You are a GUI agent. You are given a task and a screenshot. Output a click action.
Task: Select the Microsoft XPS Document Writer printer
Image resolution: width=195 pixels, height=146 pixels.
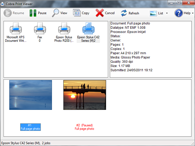pos(16,32)
